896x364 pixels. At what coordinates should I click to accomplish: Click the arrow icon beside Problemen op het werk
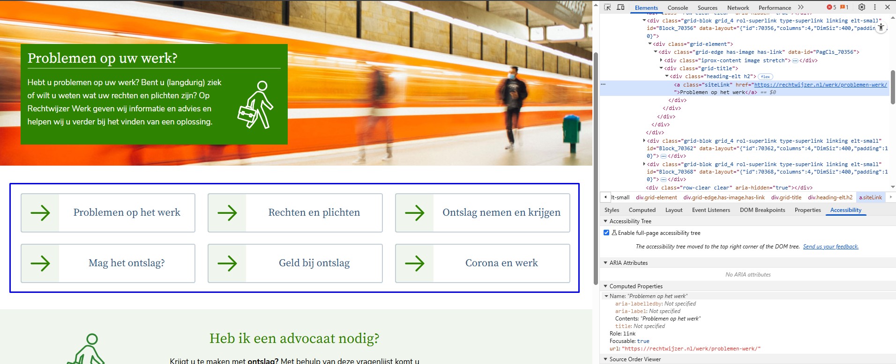click(x=40, y=213)
